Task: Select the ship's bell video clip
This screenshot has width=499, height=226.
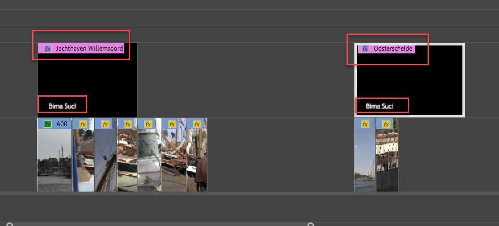Action: 149,155
